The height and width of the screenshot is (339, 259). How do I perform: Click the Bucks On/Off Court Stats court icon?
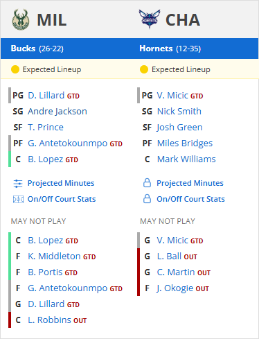coord(18,199)
